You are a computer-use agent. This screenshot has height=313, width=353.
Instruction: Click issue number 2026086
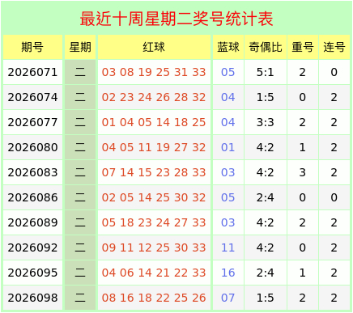32,197
